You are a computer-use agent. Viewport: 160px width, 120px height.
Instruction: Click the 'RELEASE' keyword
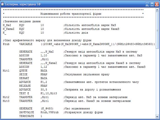pyautogui.click(x=25, y=86)
